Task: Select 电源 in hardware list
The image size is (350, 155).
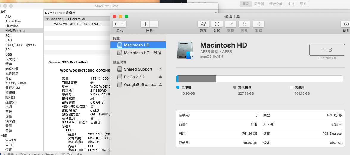Action: [x=9, y=107]
